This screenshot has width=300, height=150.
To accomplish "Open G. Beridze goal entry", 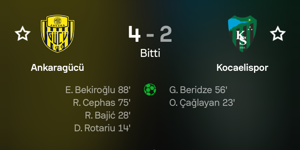I will [x=198, y=90].
